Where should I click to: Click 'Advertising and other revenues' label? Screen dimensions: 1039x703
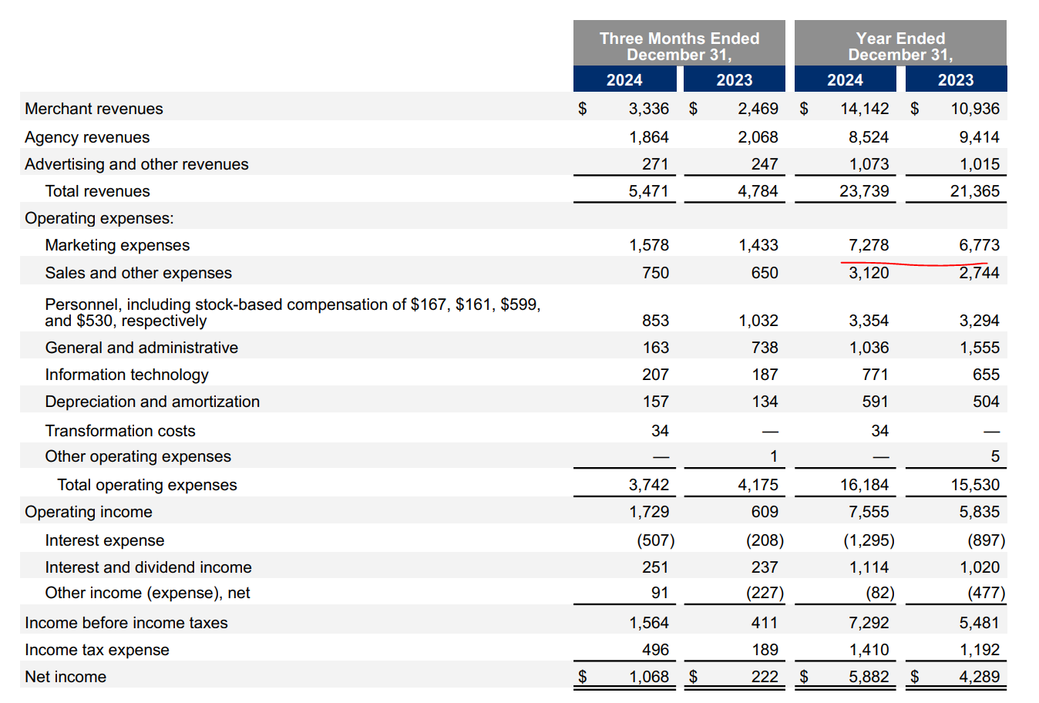pos(136,164)
